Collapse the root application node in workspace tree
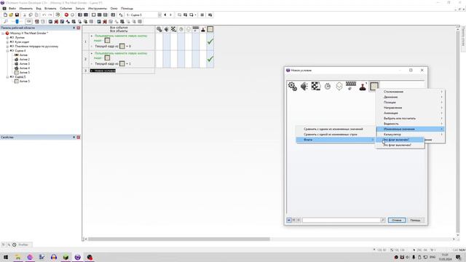Image resolution: width=466 pixels, height=262 pixels. click(3, 33)
